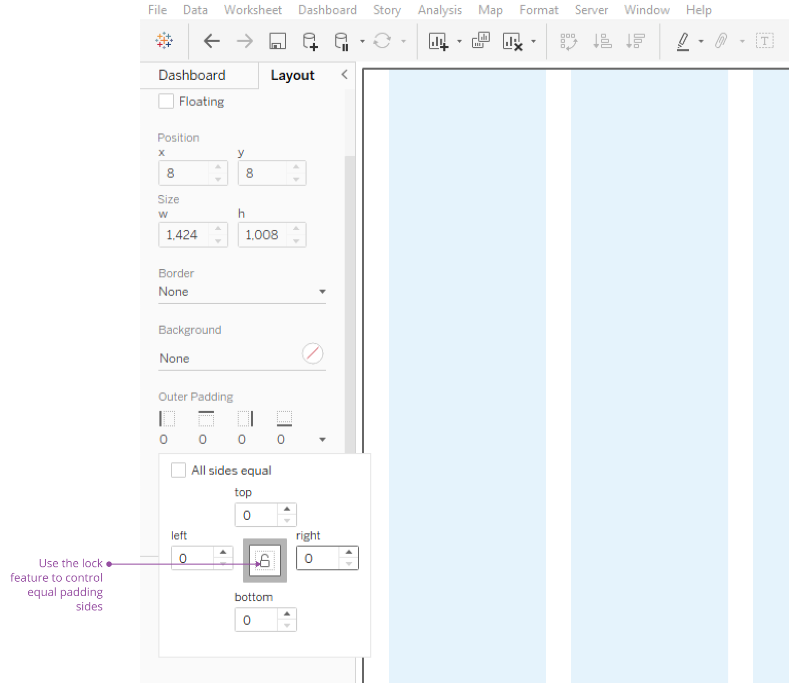
Task: Open the Outer Padding dropdown arrow
Action: point(323,440)
